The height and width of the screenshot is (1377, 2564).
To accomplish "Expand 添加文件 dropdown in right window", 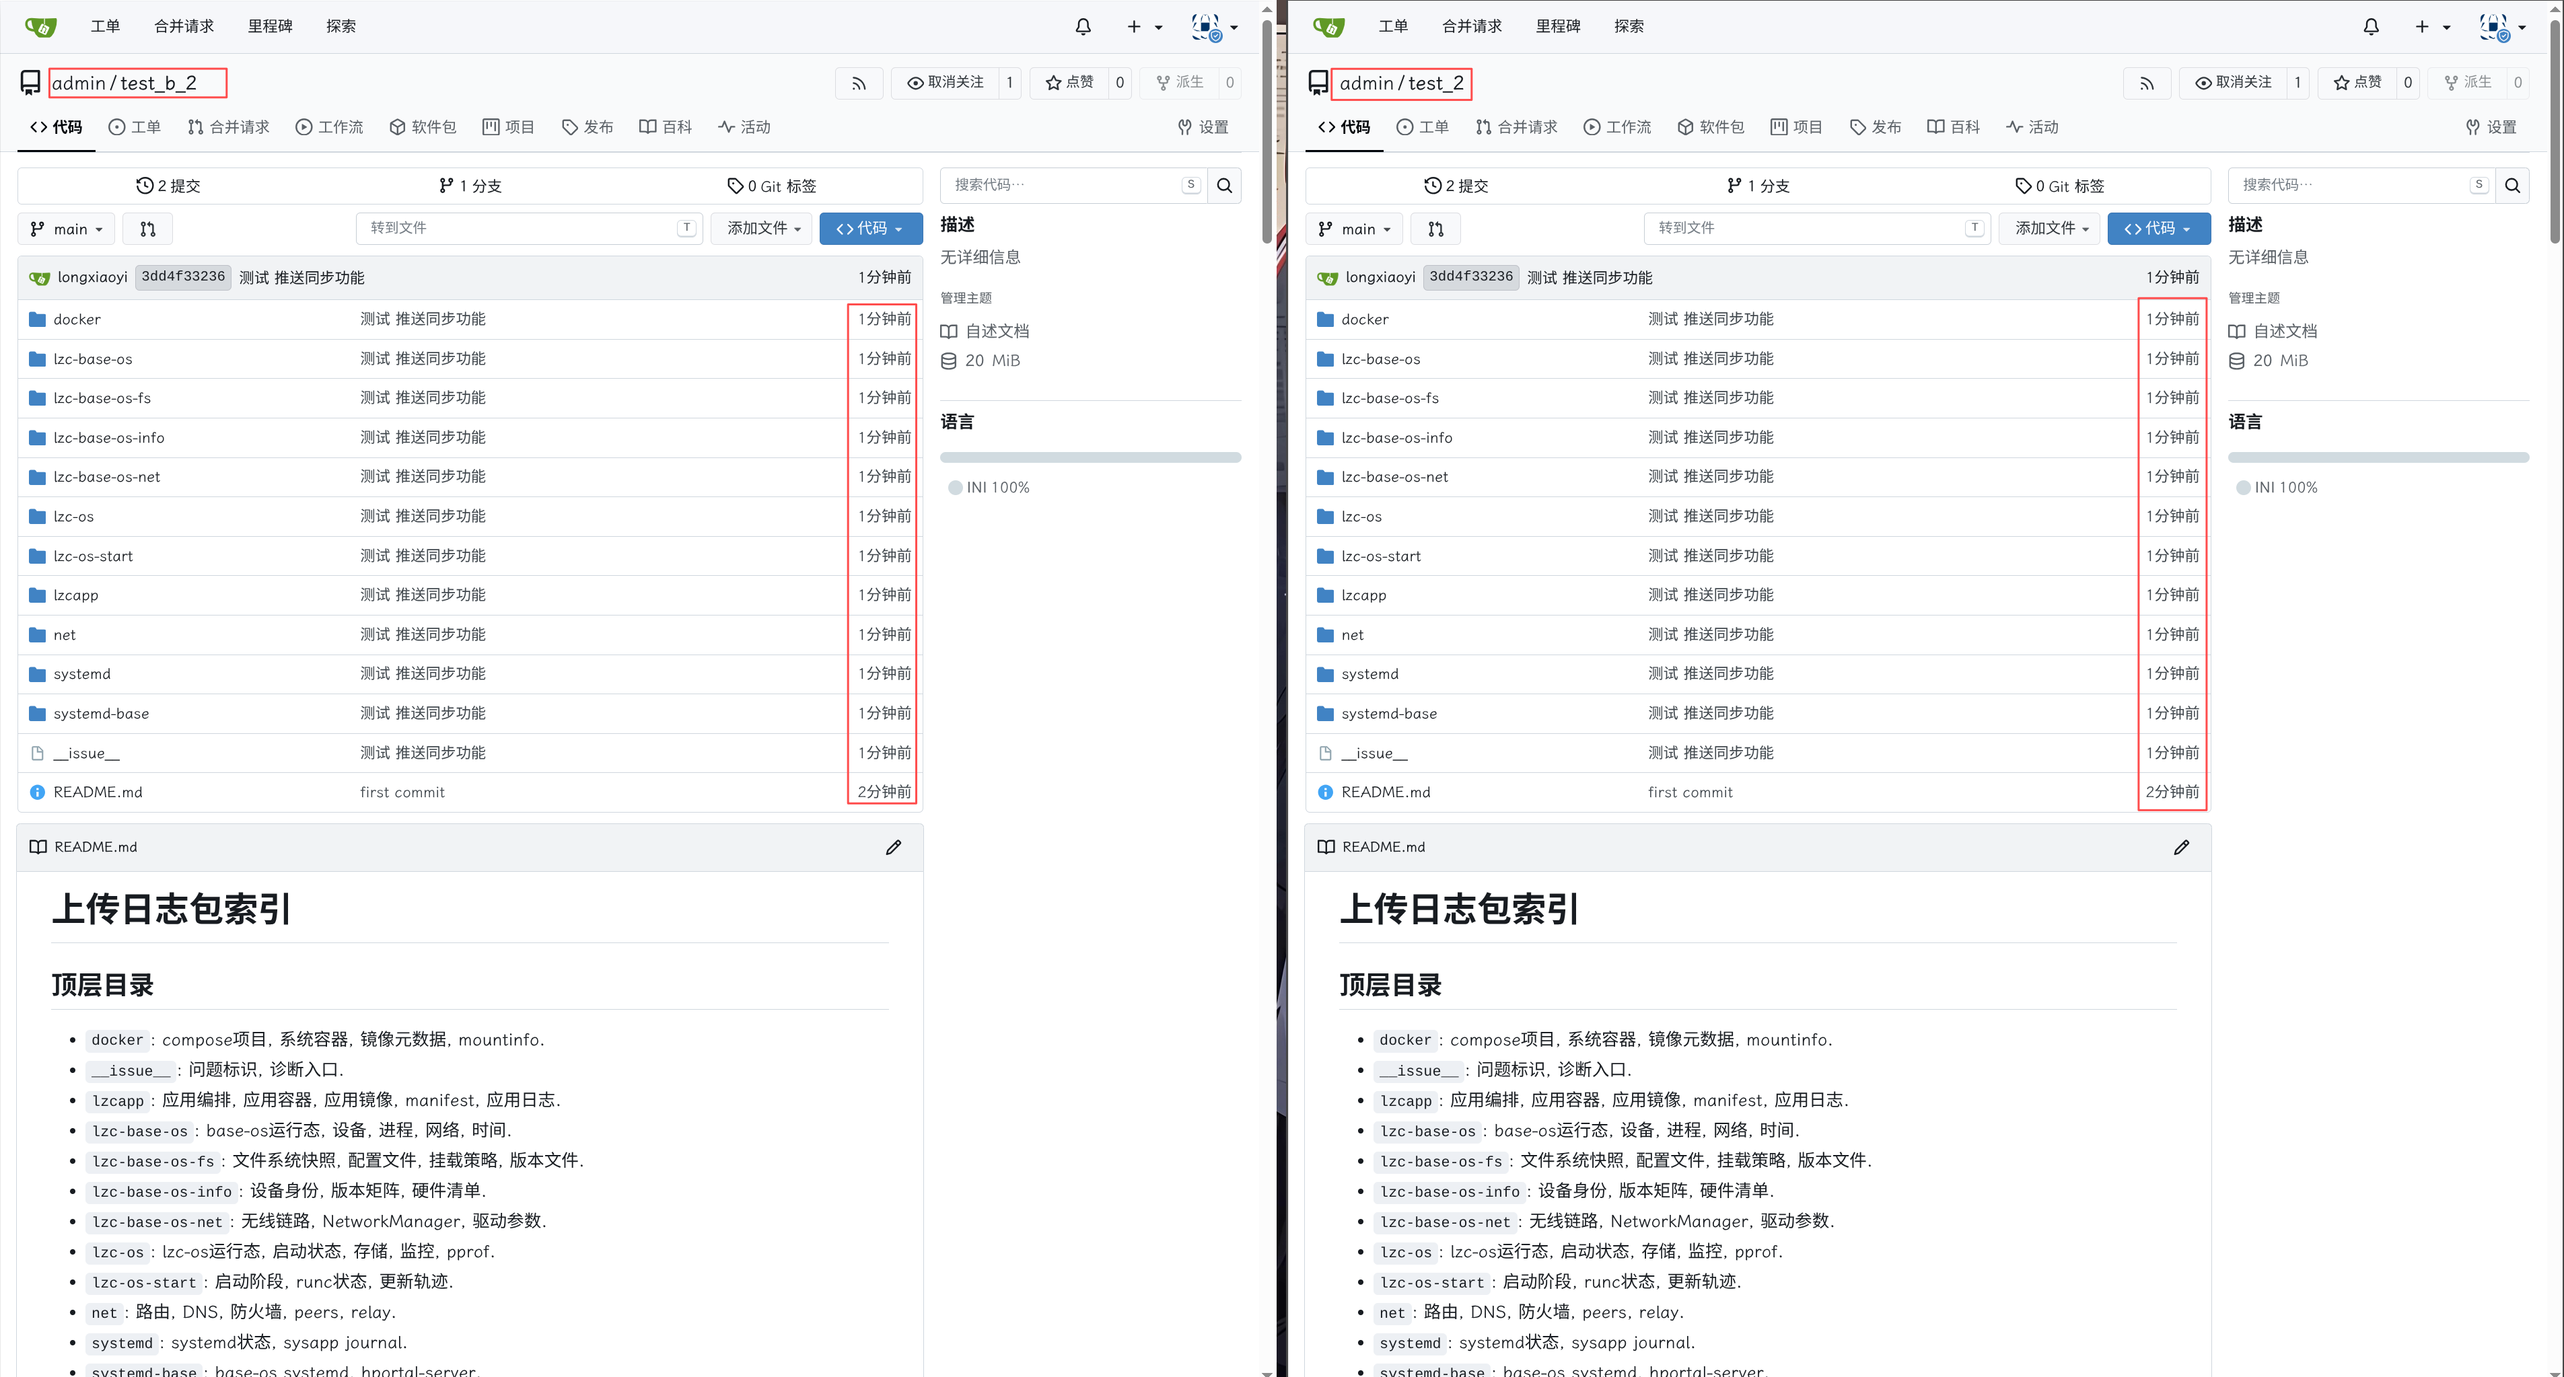I will tap(2051, 229).
